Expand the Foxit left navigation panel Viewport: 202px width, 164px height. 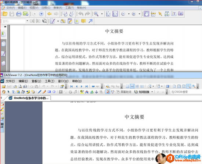tap(5, 27)
